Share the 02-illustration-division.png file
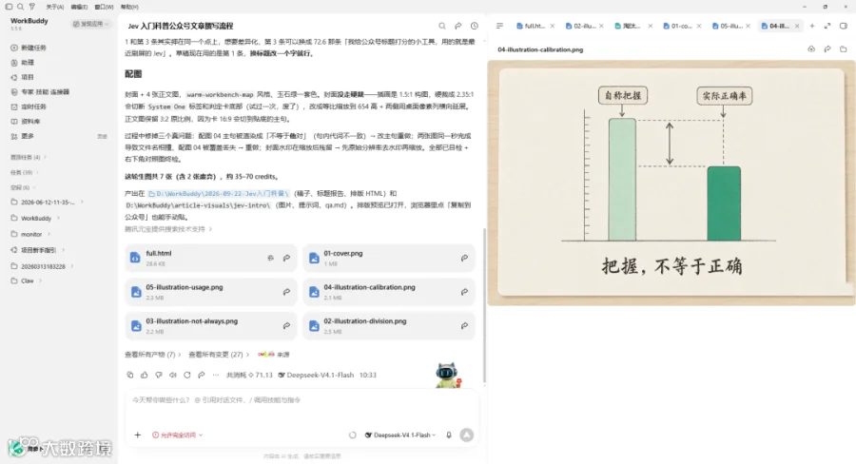 point(464,326)
